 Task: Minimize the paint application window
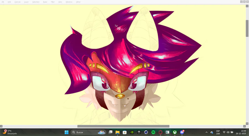click(241, 2)
